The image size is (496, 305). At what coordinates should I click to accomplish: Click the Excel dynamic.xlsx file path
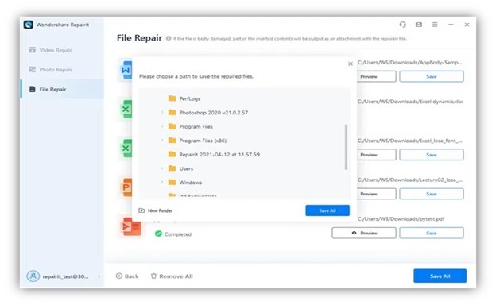click(410, 102)
